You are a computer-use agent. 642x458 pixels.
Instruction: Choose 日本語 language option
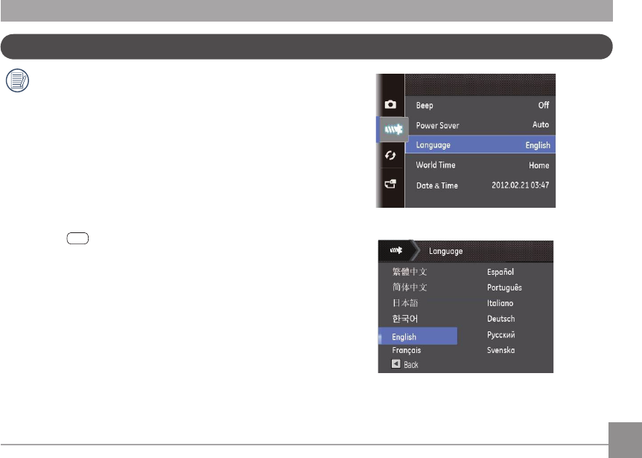[x=405, y=303]
